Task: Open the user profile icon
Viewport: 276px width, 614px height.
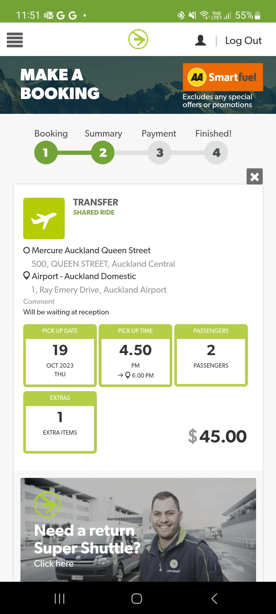Action: pos(200,40)
